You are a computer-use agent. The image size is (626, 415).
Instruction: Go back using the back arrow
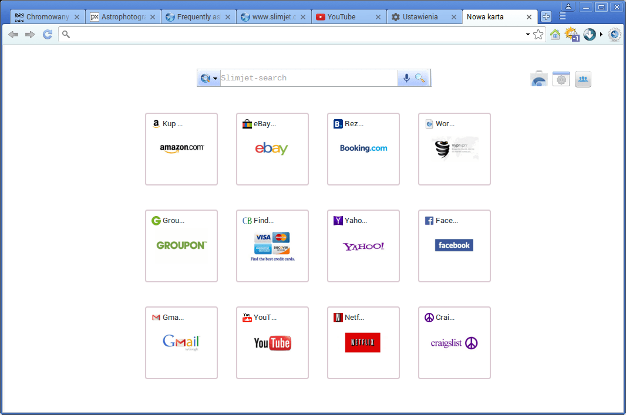(13, 35)
